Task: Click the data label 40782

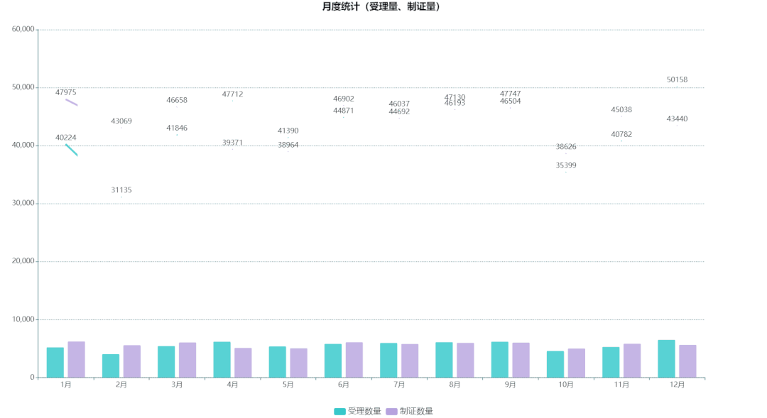Action: [621, 134]
